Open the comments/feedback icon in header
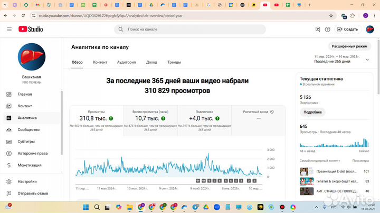Viewport: 380px width, 213px height. pyautogui.click(x=318, y=29)
